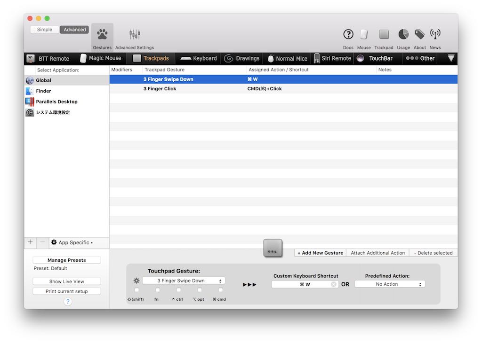The width and height of the screenshot is (482, 343).
Task: Click the gear icon beside Touchpad Gesture
Action: point(137,281)
